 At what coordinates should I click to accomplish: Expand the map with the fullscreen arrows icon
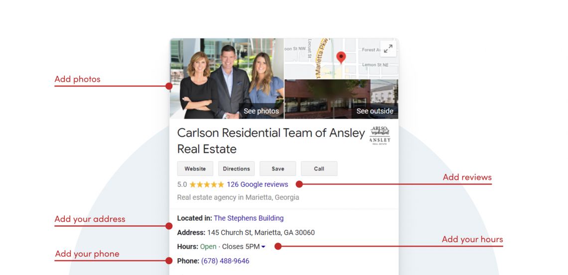pyautogui.click(x=388, y=48)
